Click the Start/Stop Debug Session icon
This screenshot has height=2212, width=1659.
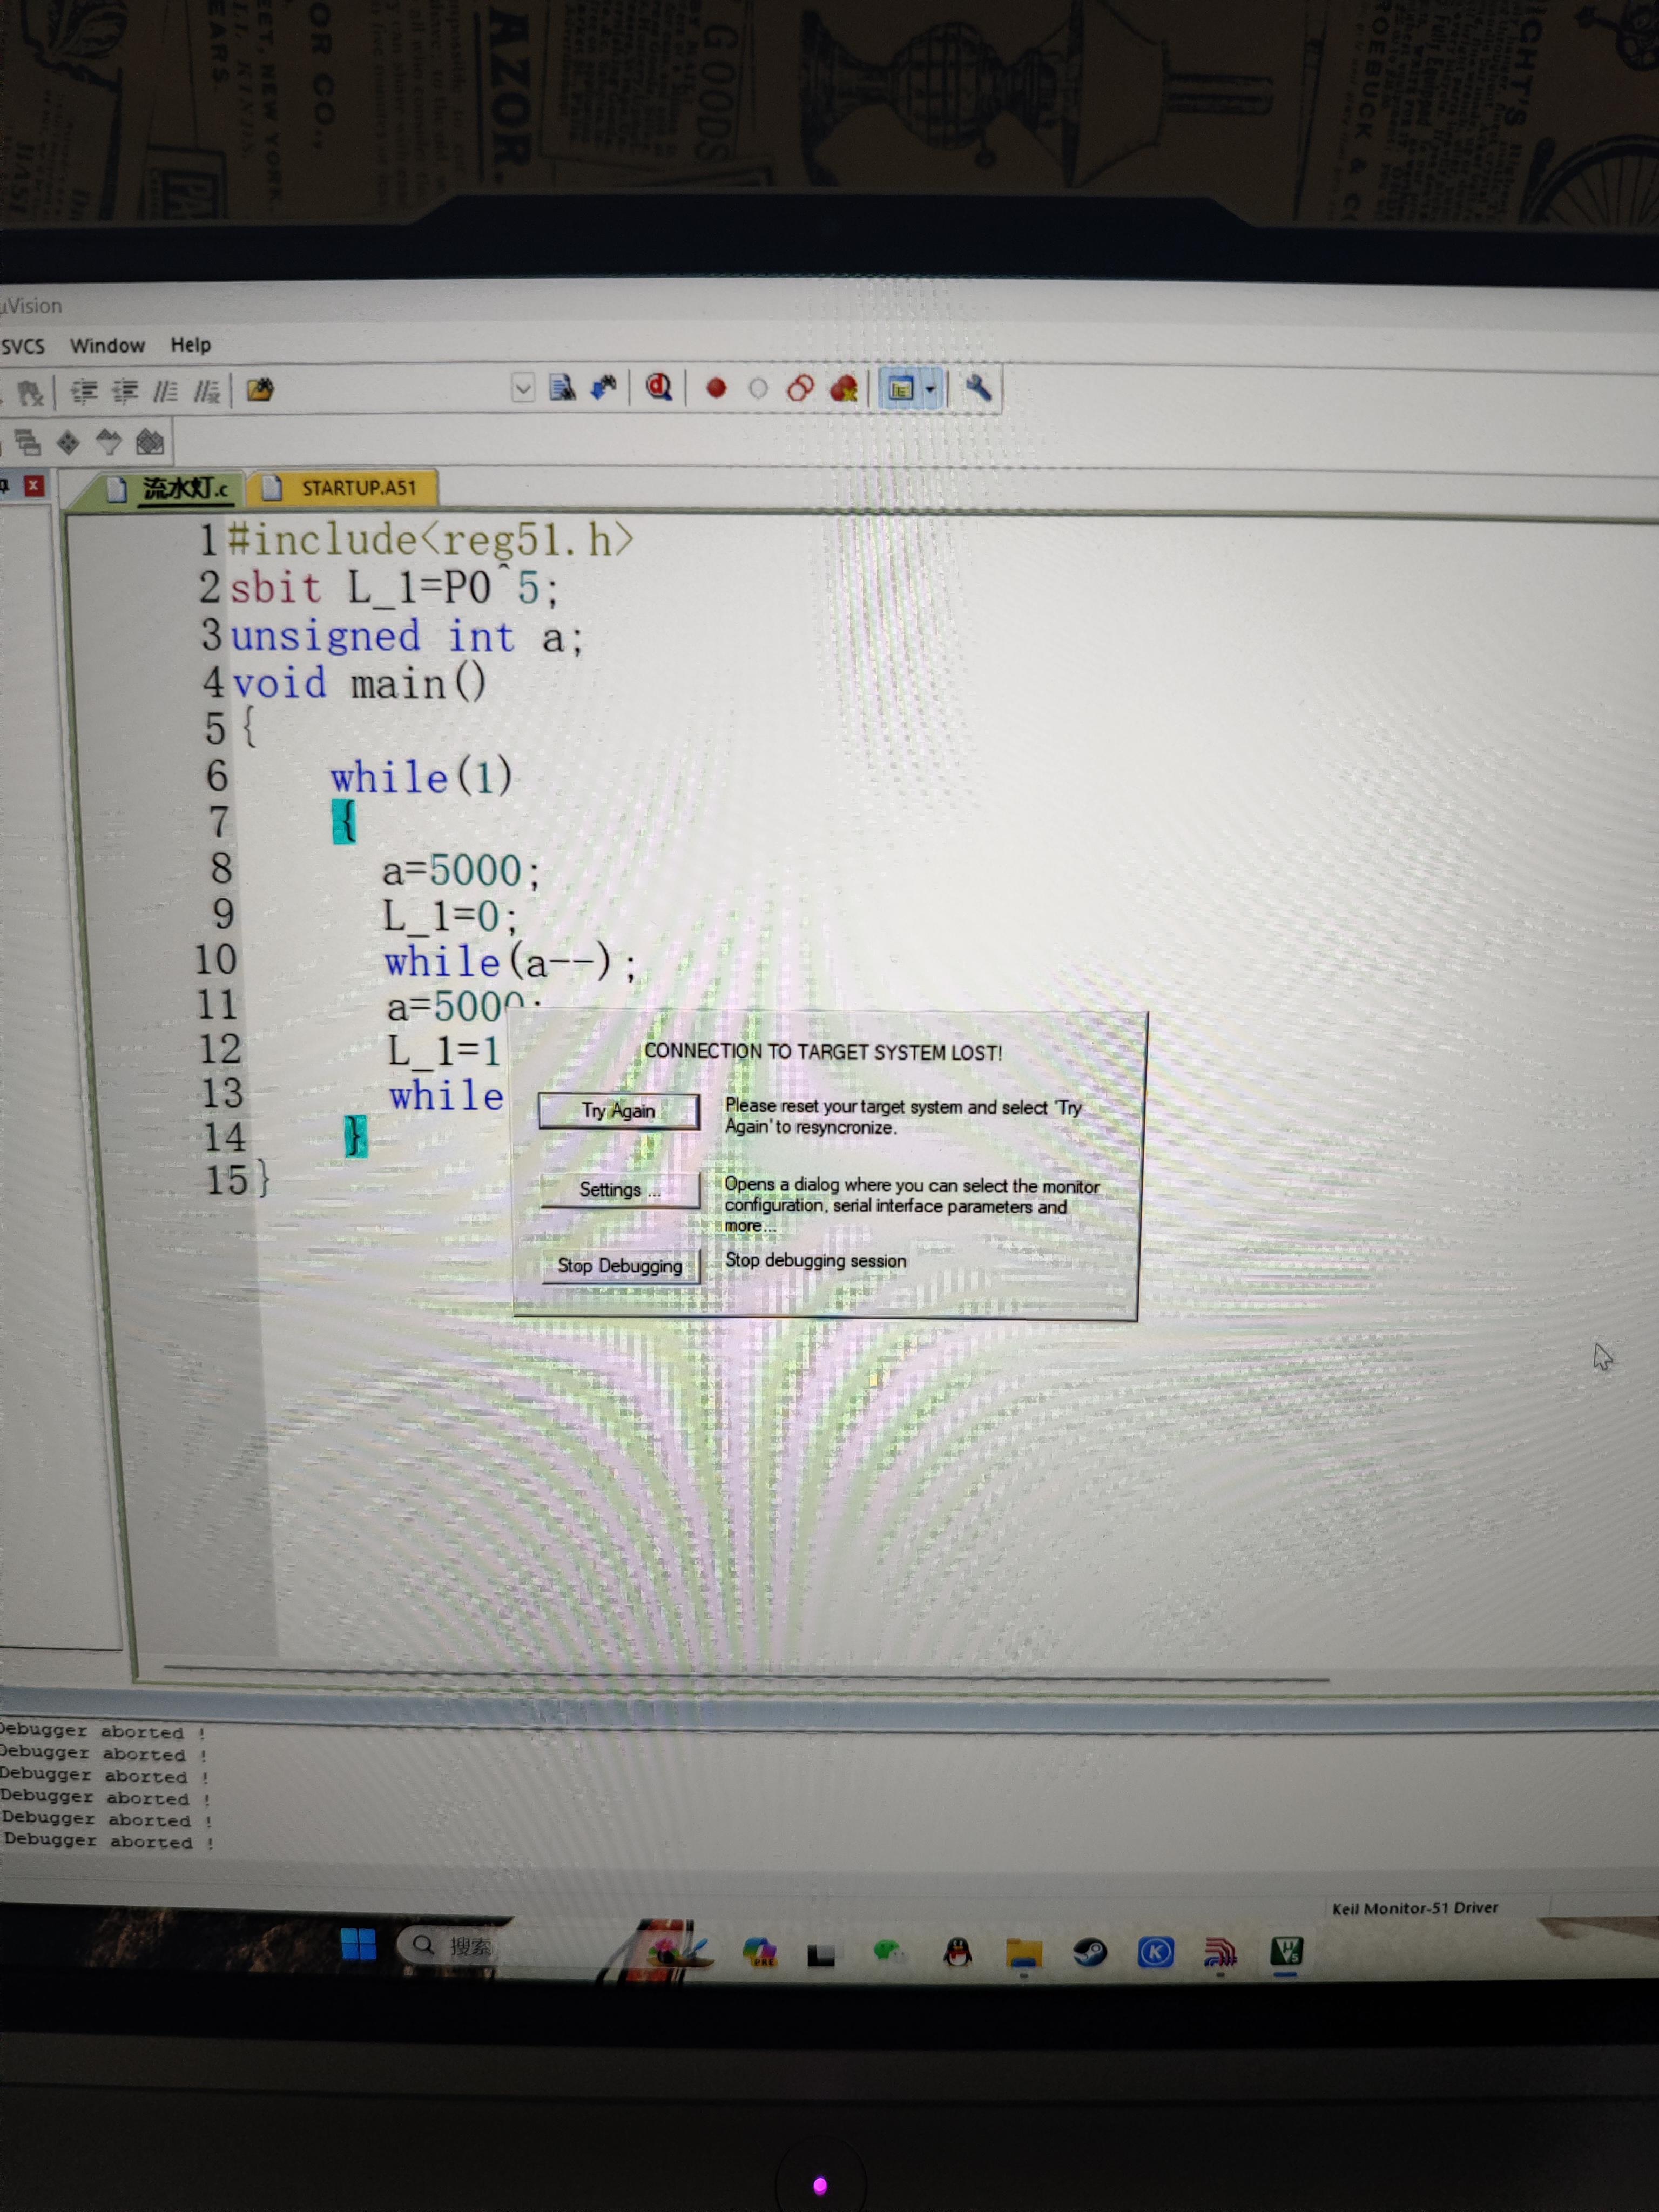coord(658,387)
